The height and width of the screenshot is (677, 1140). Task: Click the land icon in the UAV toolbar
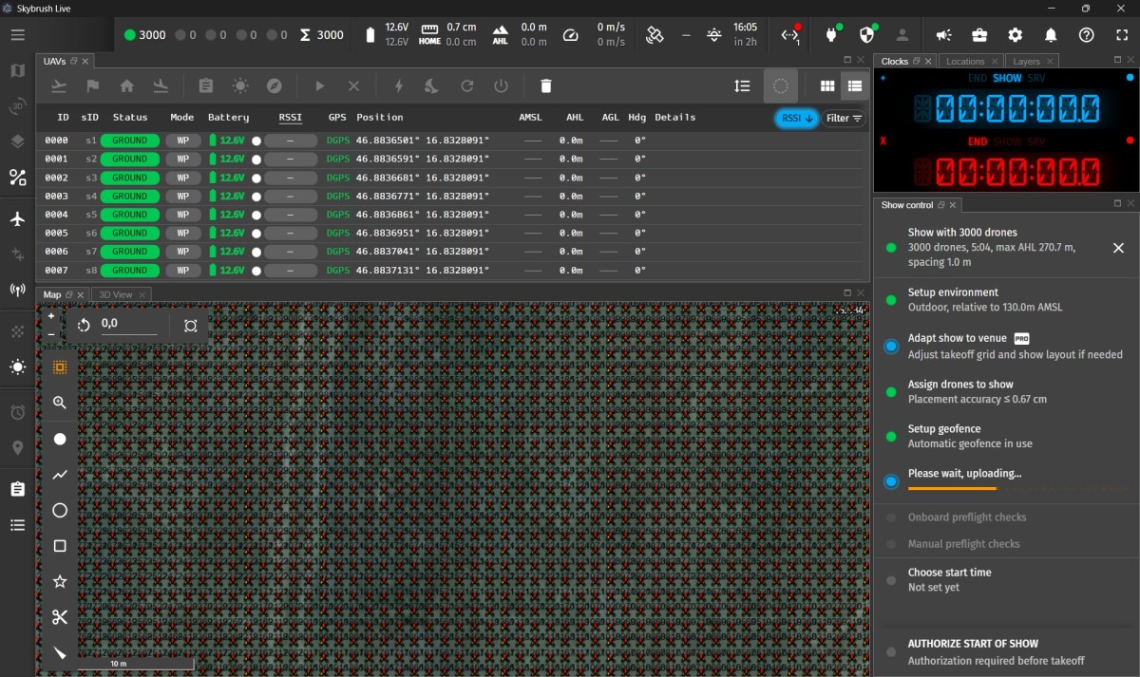161,85
